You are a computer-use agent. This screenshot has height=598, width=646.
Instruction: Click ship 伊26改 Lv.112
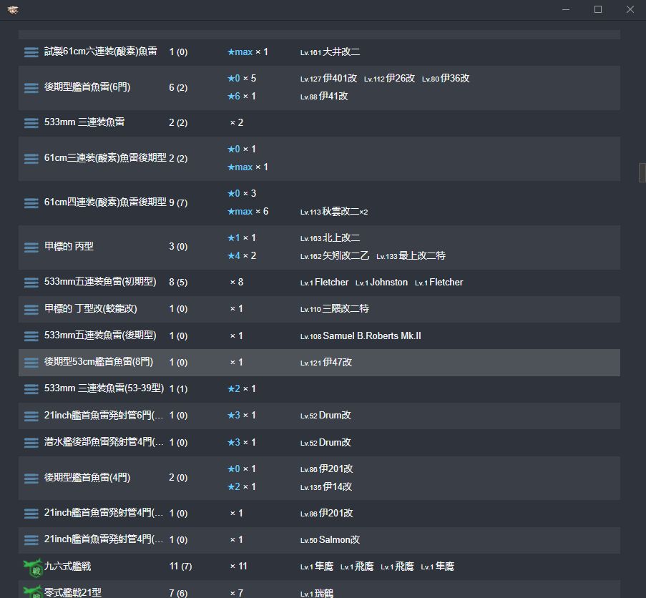(389, 78)
